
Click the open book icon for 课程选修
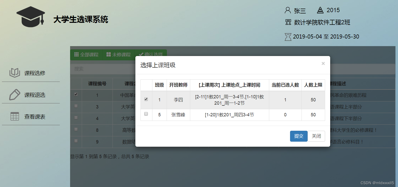pos(14,73)
